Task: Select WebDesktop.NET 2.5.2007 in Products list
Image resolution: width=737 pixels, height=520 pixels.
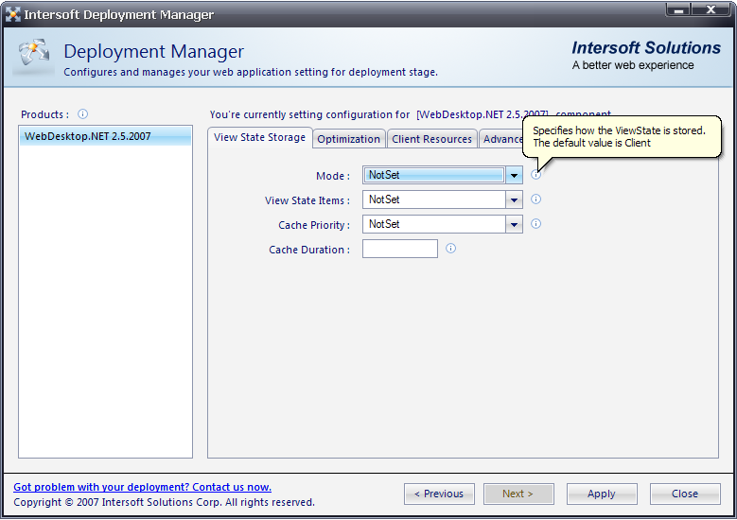Action: click(87, 136)
